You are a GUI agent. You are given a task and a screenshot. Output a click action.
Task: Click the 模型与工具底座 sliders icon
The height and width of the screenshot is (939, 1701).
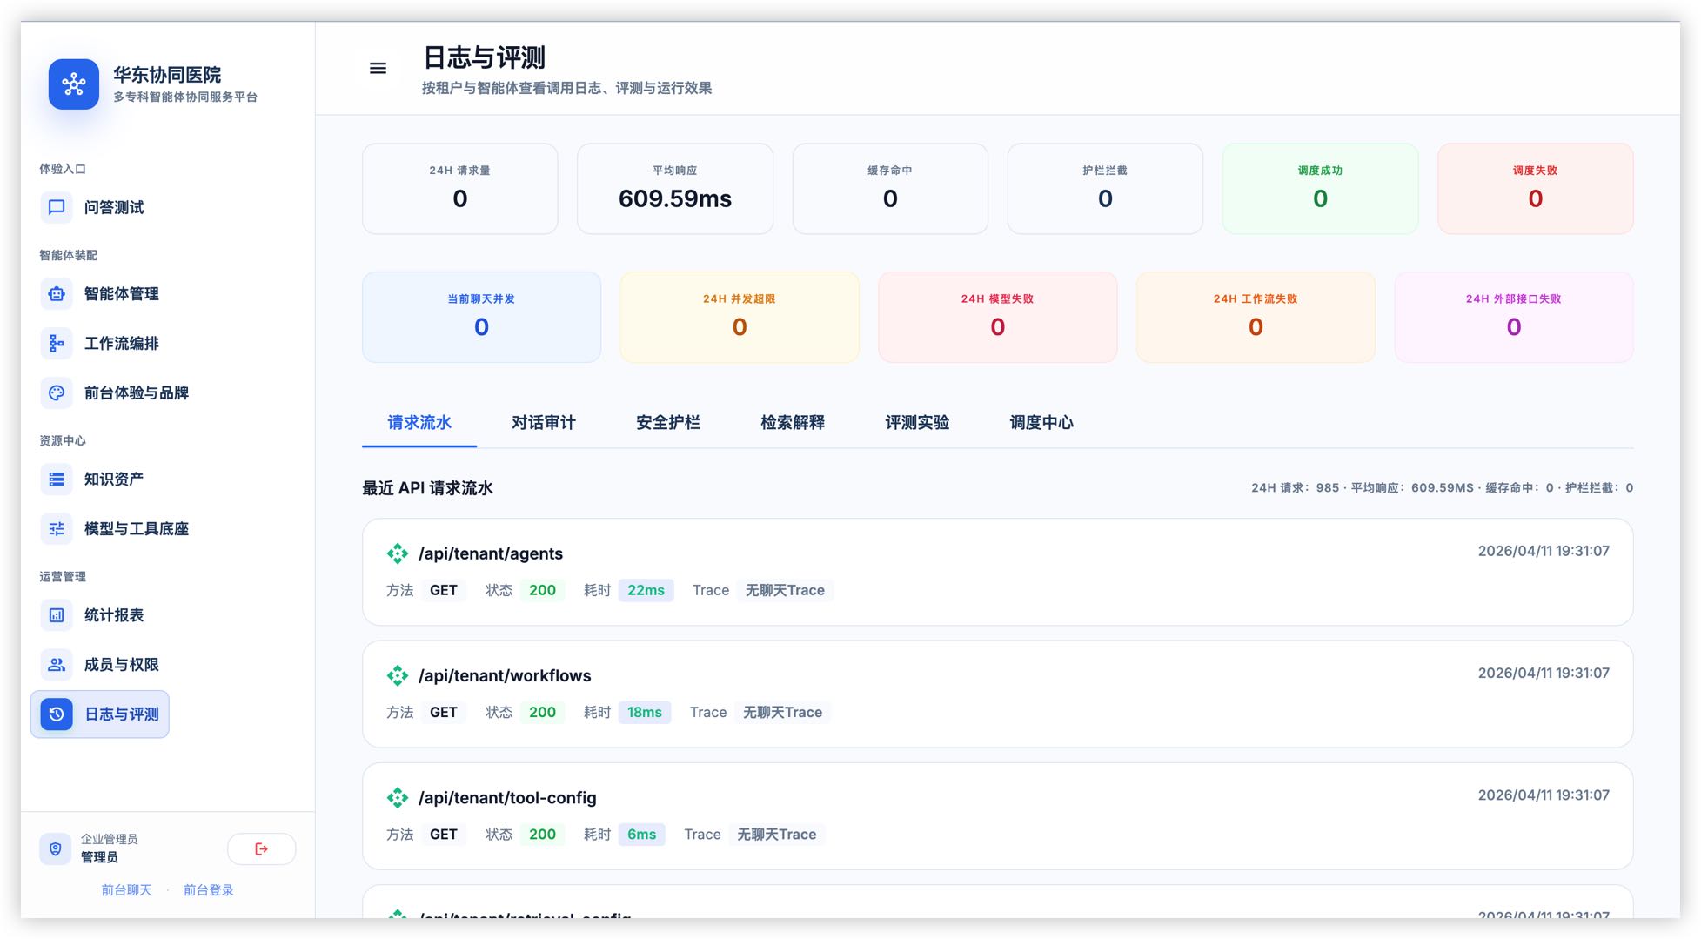point(57,528)
